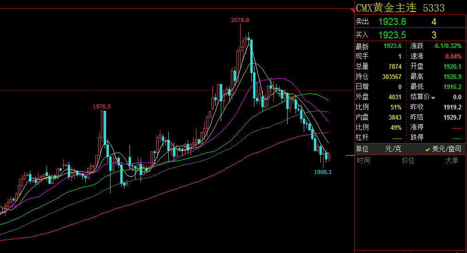
Task: Click the 买入 bid price 1923.5
Action: point(392,35)
